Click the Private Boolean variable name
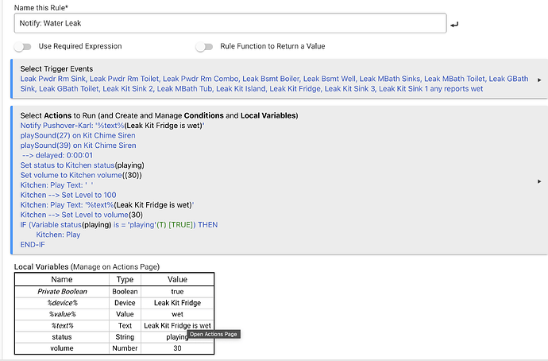548x361 pixels. point(62,291)
